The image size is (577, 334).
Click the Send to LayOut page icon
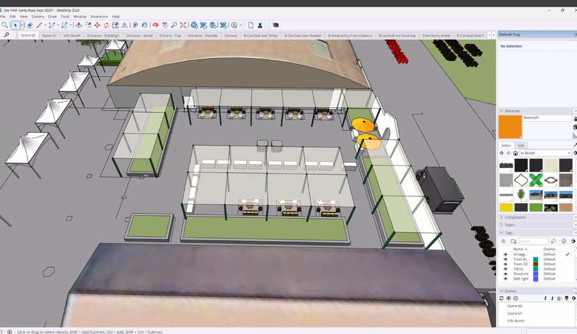[x=251, y=25]
